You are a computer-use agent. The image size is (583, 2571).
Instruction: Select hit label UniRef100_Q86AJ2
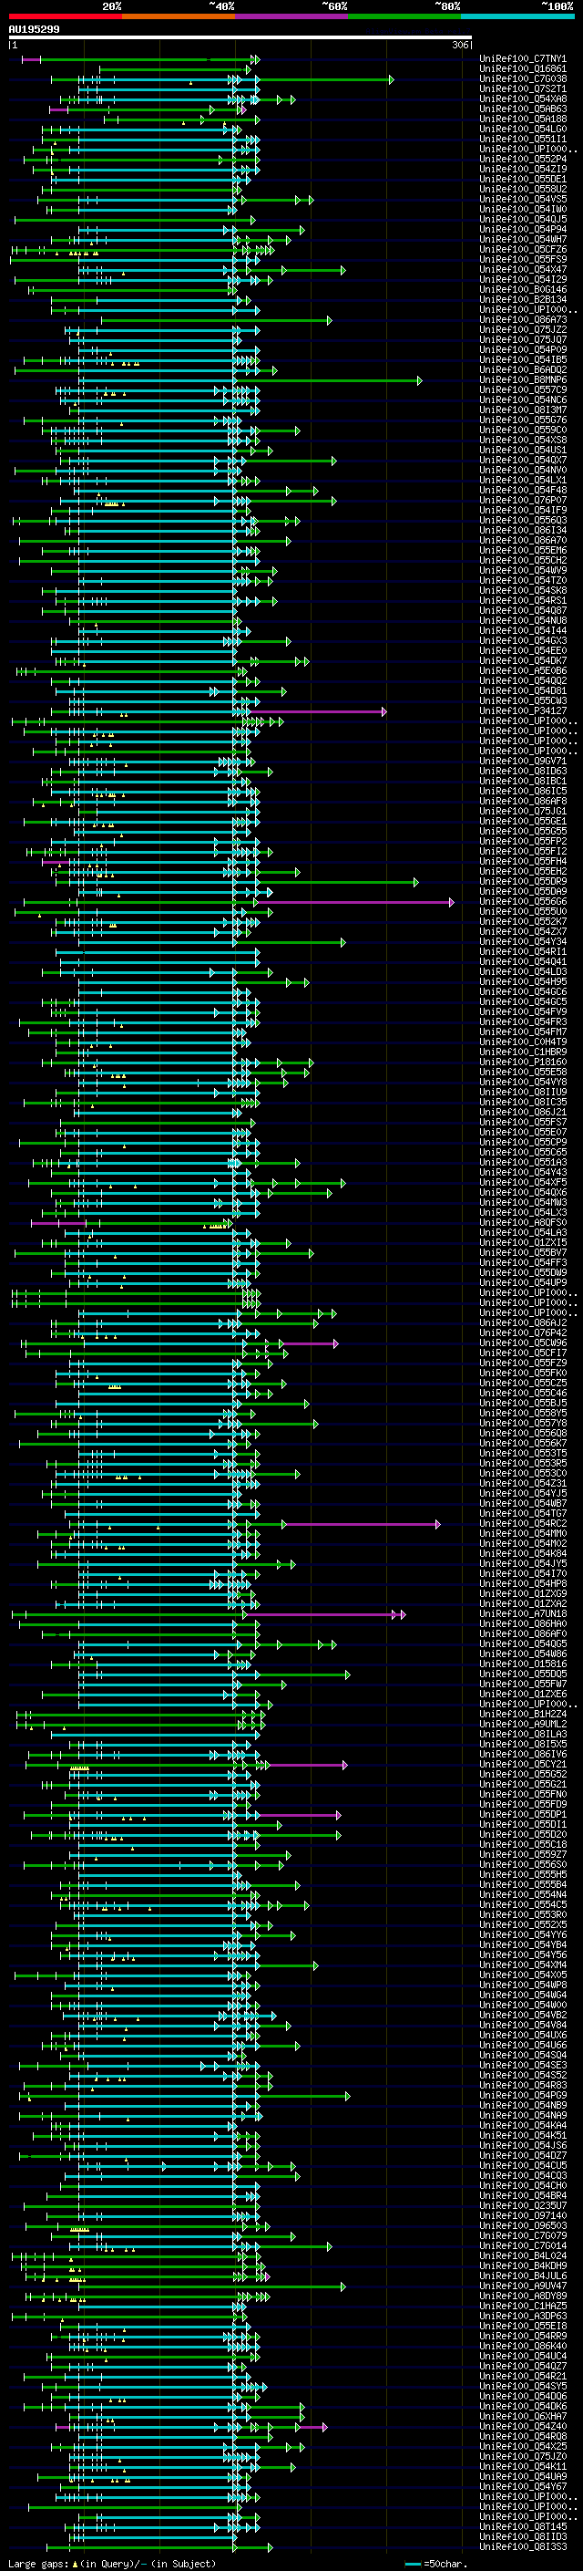523,1322
